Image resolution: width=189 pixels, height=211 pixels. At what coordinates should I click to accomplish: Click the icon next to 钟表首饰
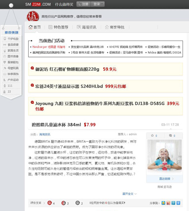pos(5,74)
